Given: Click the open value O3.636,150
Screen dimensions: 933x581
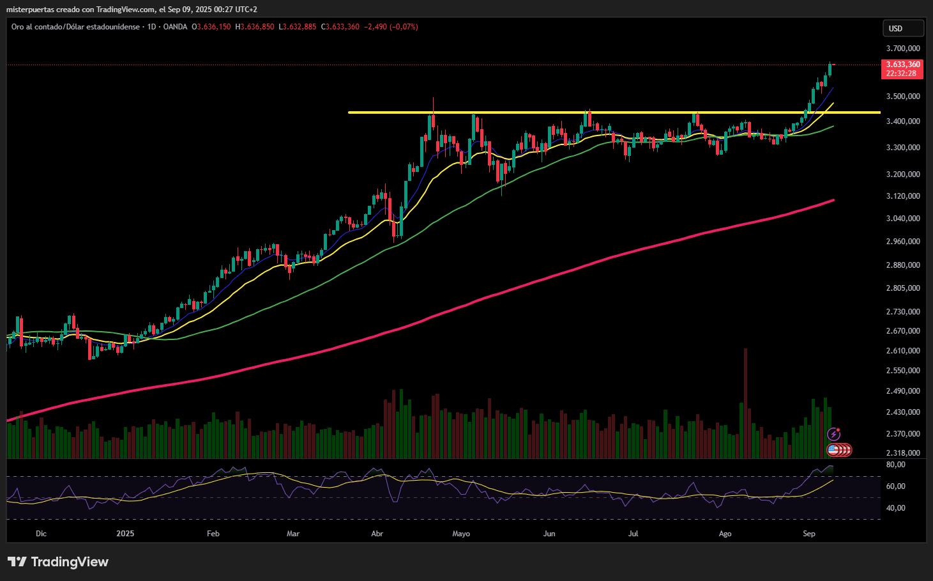Looking at the screenshot, I should pyautogui.click(x=211, y=27).
